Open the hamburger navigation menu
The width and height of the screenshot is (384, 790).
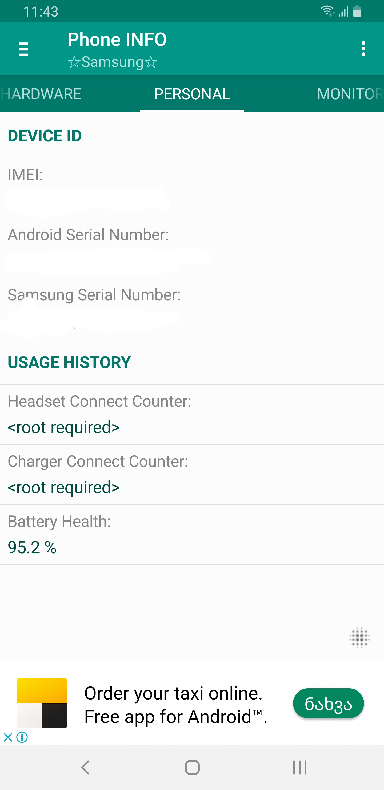click(23, 49)
